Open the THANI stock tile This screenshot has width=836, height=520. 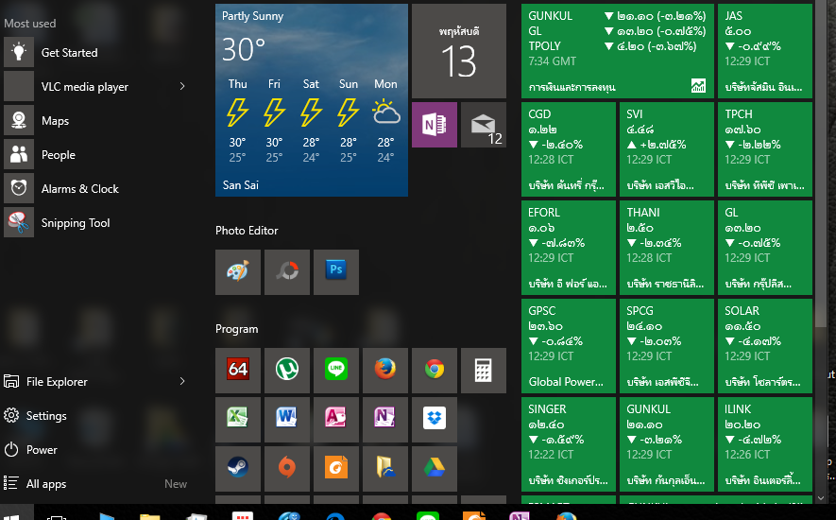coord(667,248)
